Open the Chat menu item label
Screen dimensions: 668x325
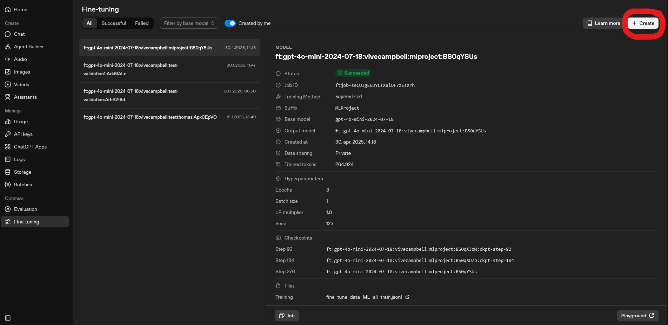(x=19, y=34)
